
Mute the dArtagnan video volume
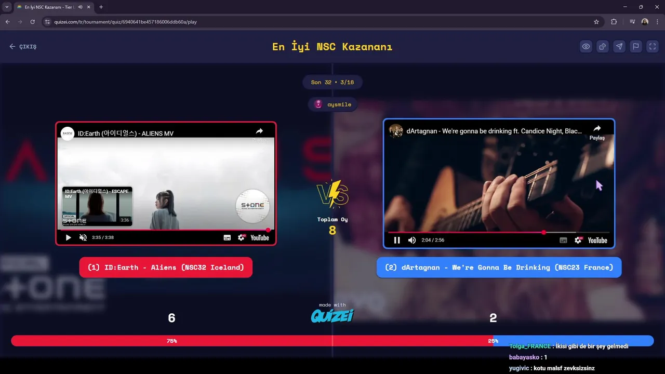[x=412, y=240]
